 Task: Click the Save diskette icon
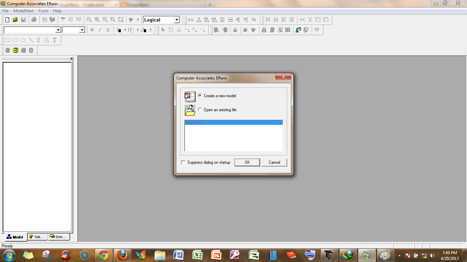point(24,20)
